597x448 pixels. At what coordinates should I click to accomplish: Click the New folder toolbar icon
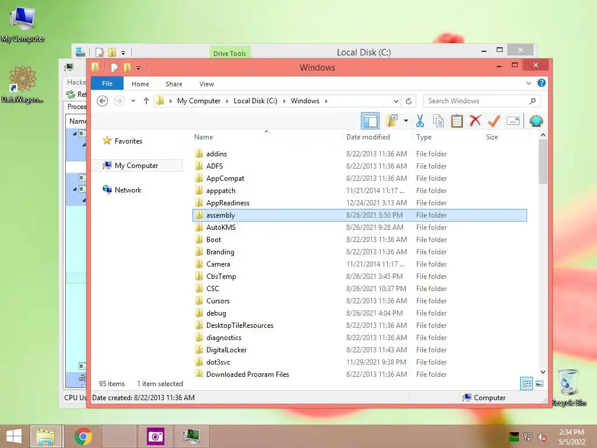[392, 121]
